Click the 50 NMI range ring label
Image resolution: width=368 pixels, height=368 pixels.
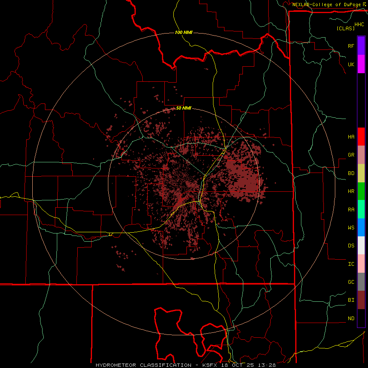coord(184,108)
